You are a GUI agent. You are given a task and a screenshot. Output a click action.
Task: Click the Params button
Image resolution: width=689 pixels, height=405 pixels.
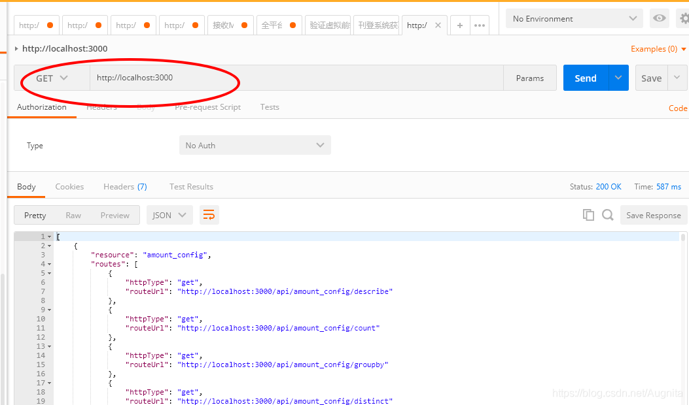click(x=529, y=78)
